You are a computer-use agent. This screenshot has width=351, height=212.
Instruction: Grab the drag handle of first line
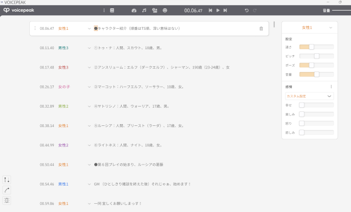(35, 28)
